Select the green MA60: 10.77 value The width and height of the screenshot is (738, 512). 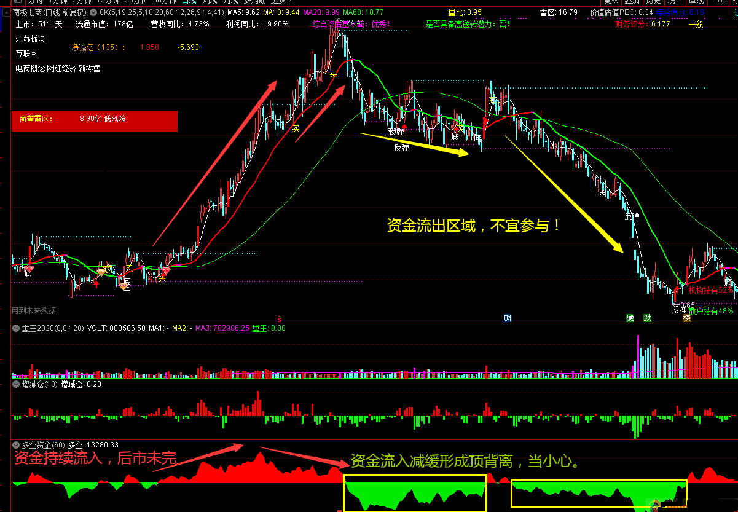pyautogui.click(x=364, y=12)
